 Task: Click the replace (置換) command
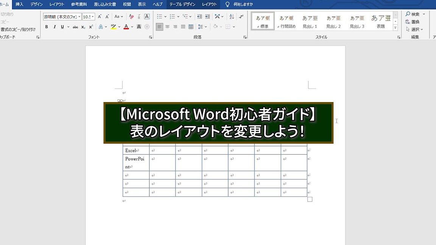[x=413, y=22]
